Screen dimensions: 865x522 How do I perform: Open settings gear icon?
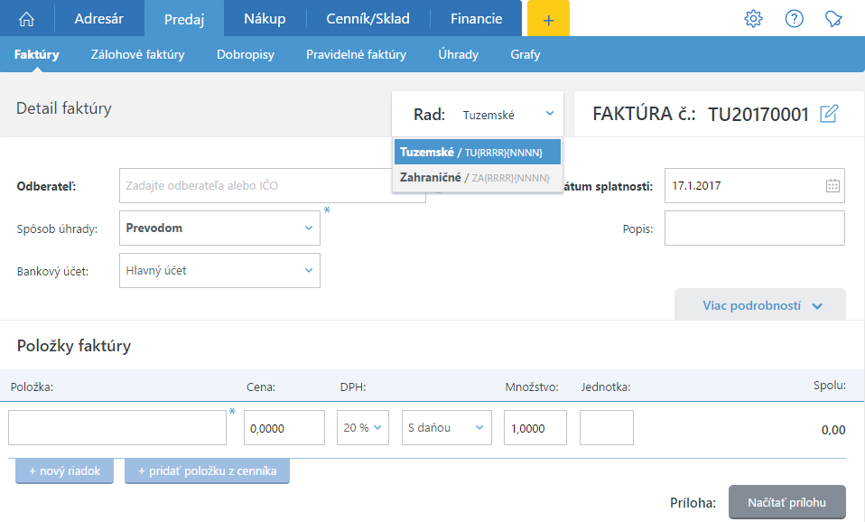pos(753,18)
